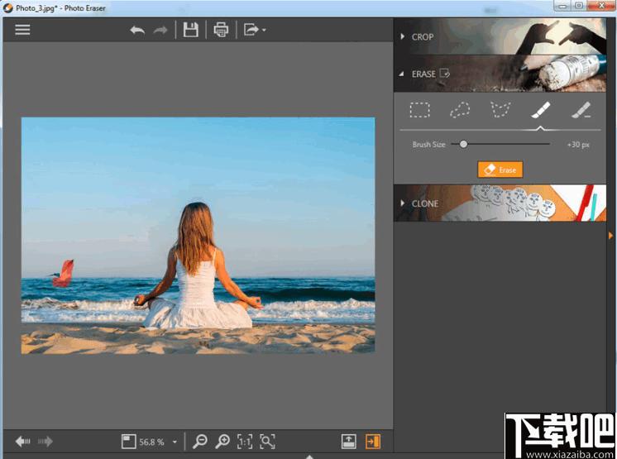
Task: Click the red marked selection in photo
Action: (65, 274)
